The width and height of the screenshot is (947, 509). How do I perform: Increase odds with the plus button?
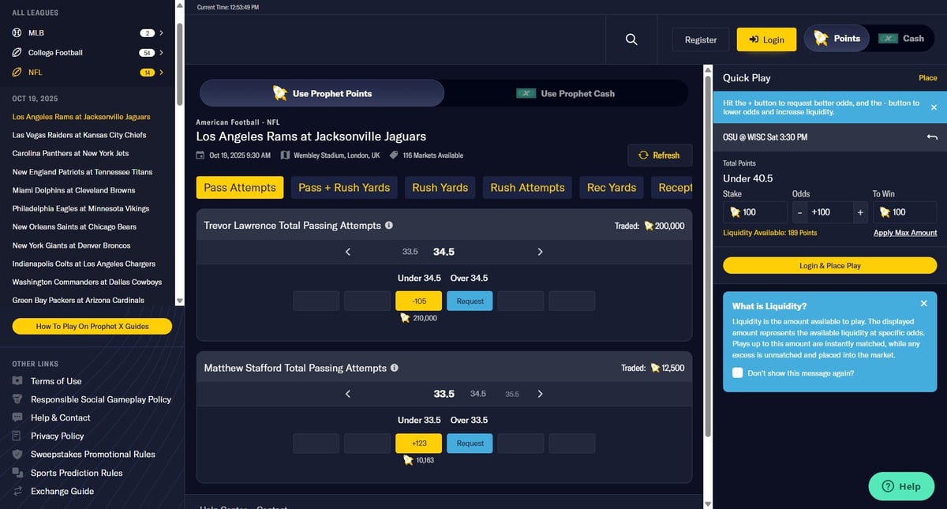click(x=860, y=212)
